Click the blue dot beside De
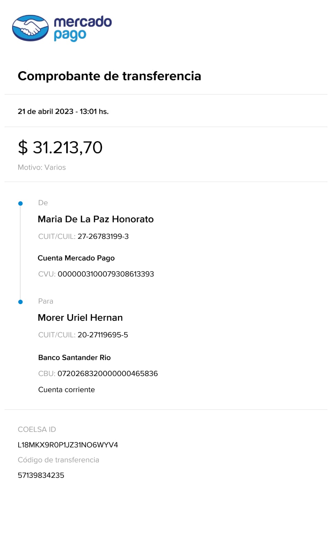 pos(20,204)
